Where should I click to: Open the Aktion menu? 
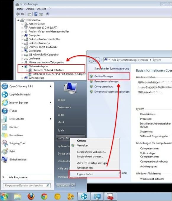coord(30,9)
